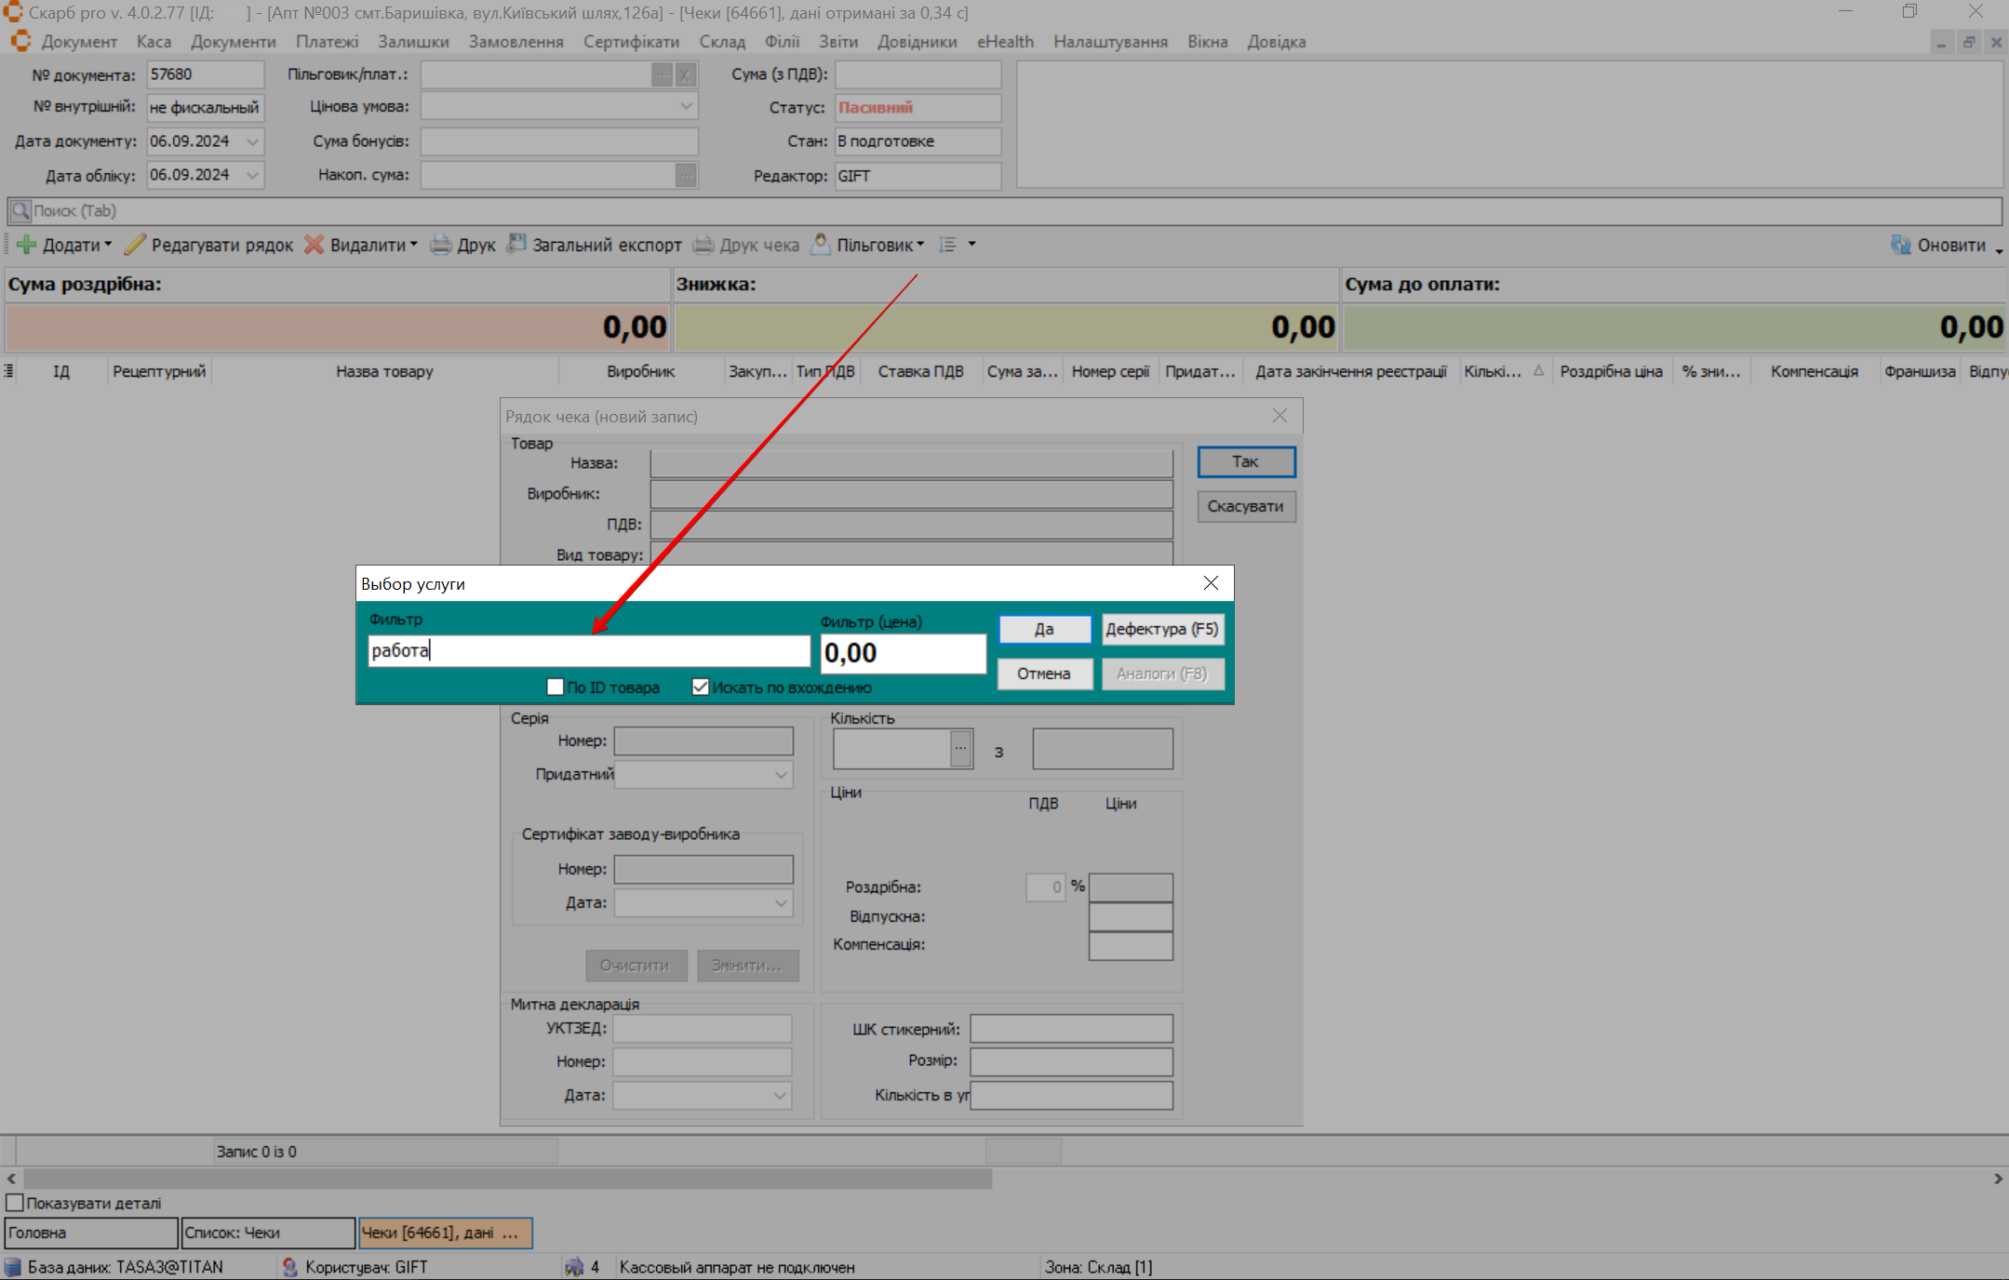Click into the Фильтр (цена) field
Screen dimensions: 2009x1280
(902, 653)
